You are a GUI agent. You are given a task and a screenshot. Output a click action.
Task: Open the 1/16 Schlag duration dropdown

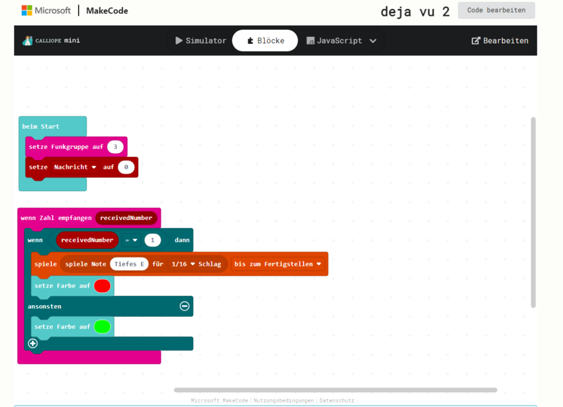pyautogui.click(x=183, y=264)
